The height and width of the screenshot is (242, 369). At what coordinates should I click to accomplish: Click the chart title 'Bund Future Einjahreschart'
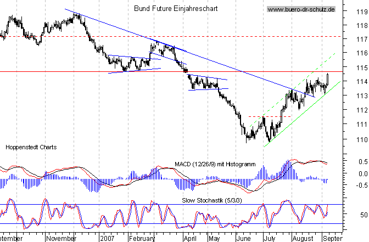176,9
